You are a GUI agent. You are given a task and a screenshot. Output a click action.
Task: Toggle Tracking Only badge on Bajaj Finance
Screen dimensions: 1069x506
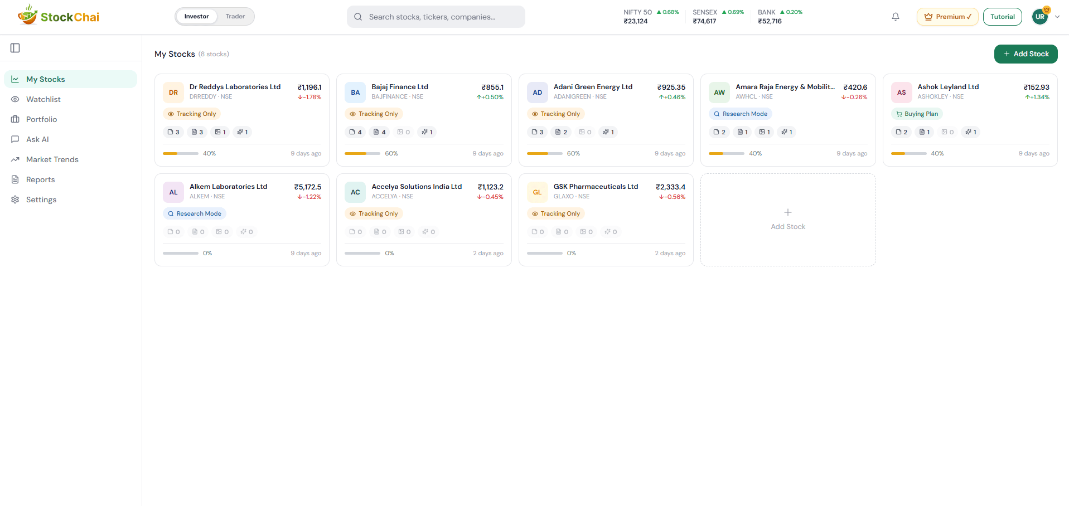pyautogui.click(x=374, y=114)
